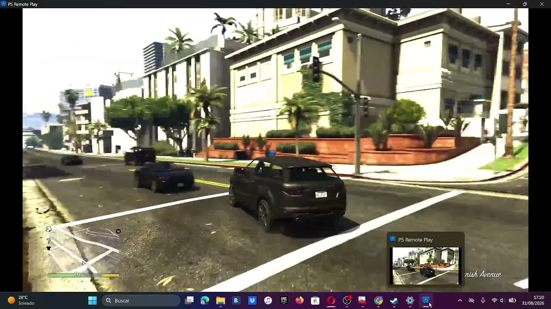Click the microphone tray icon
This screenshot has width=551, height=309.
click(x=483, y=300)
